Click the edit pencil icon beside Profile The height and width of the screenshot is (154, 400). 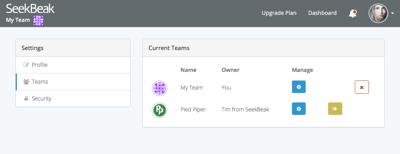26,65
